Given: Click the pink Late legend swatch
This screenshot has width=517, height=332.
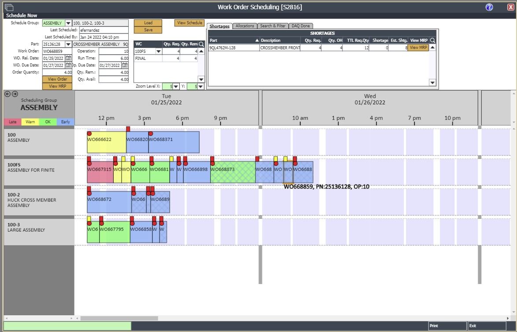Looking at the screenshot, I should coord(12,122).
